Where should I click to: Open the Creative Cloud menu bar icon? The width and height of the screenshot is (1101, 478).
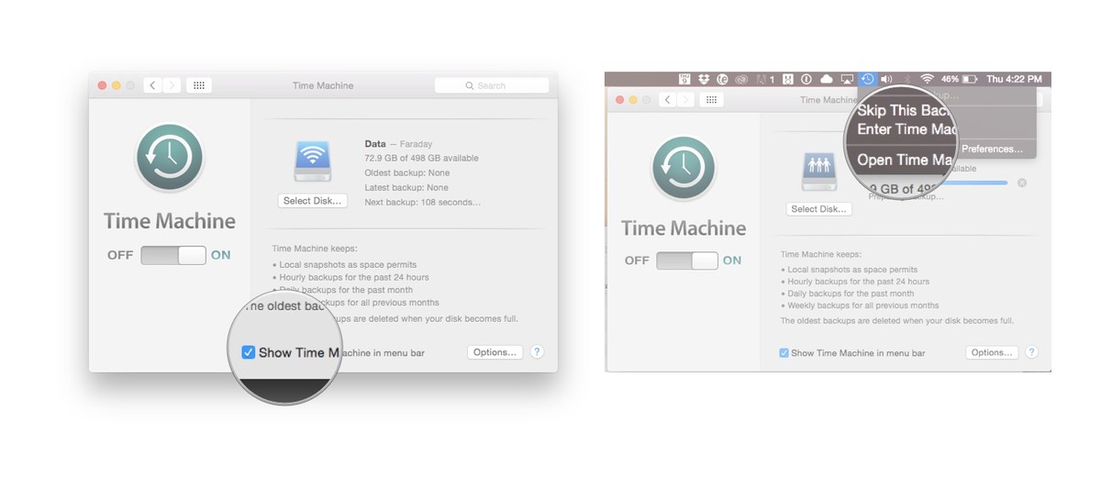[x=741, y=80]
